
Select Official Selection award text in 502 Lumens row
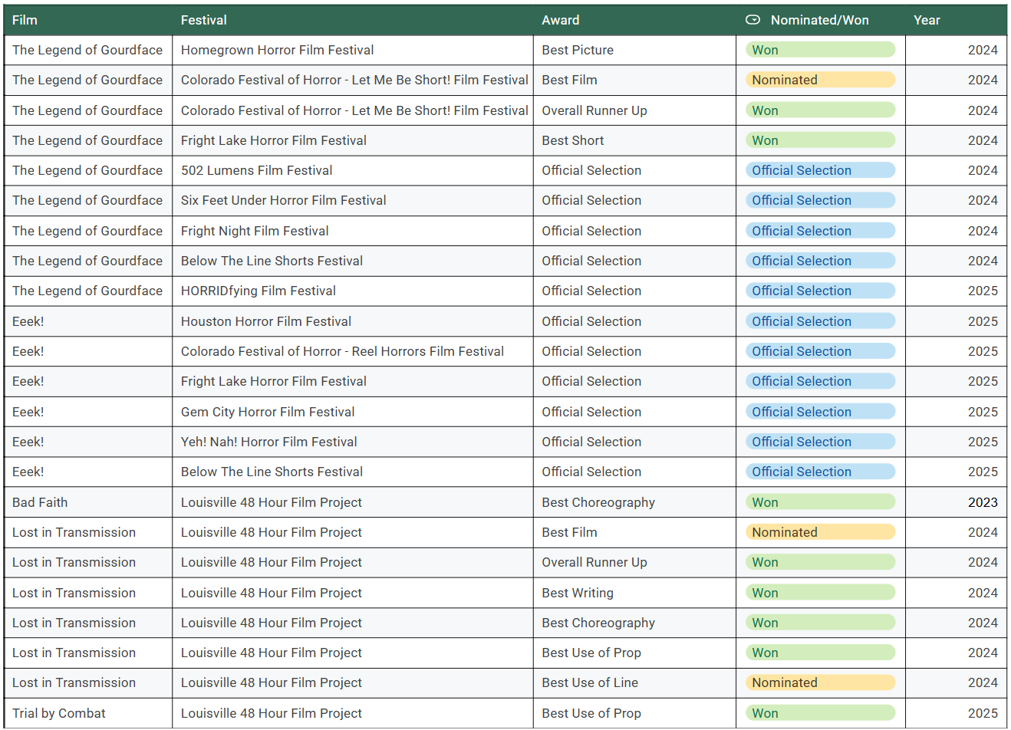click(591, 170)
